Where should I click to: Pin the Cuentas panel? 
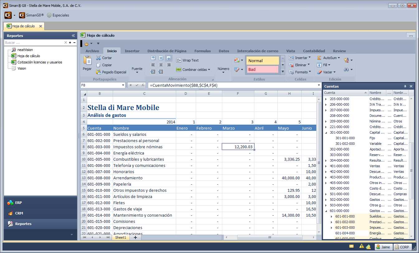click(x=405, y=86)
